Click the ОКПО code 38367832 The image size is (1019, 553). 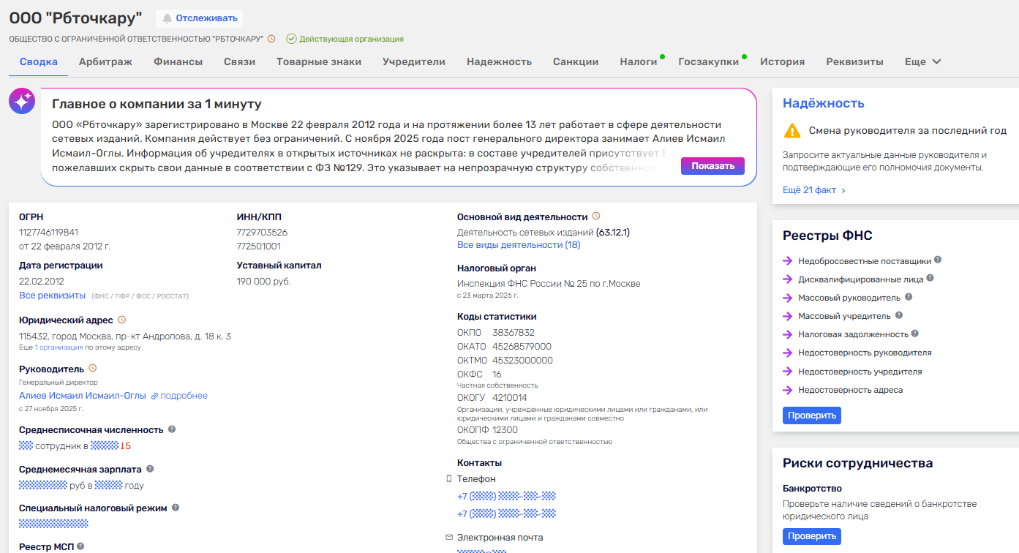pos(514,333)
